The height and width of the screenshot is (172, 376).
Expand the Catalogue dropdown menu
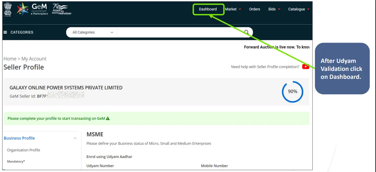[x=299, y=9]
